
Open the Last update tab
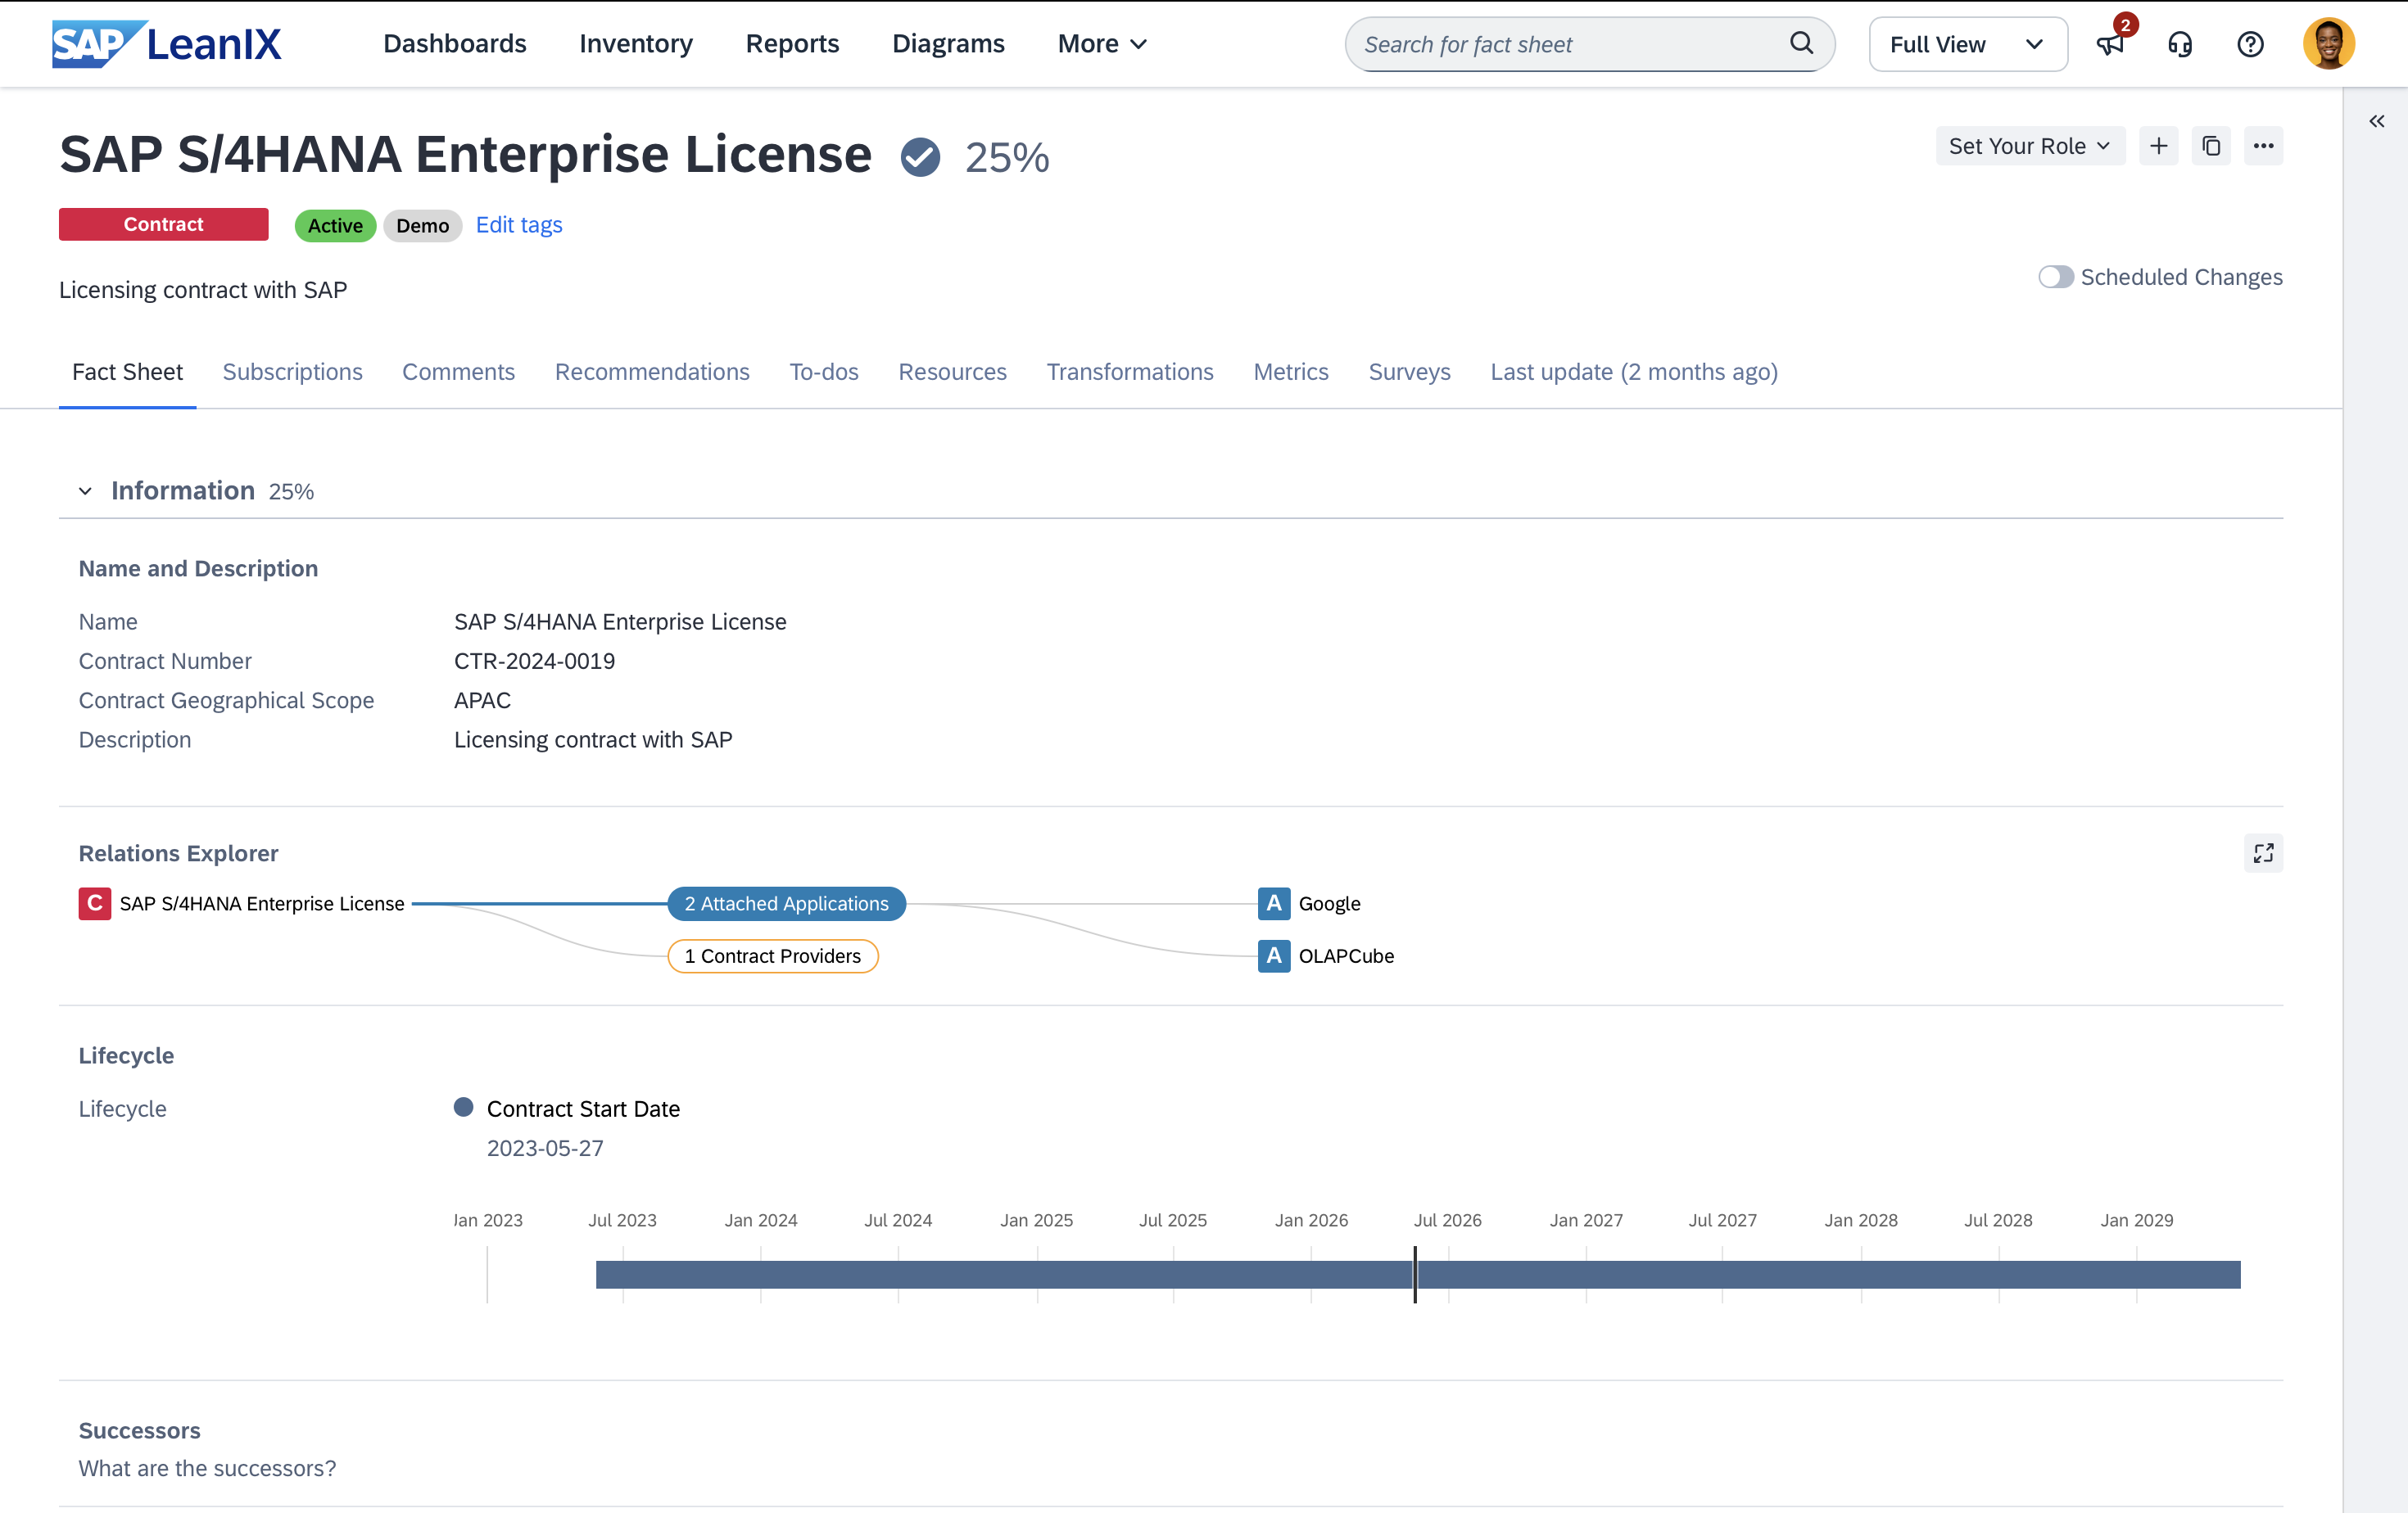(1633, 372)
